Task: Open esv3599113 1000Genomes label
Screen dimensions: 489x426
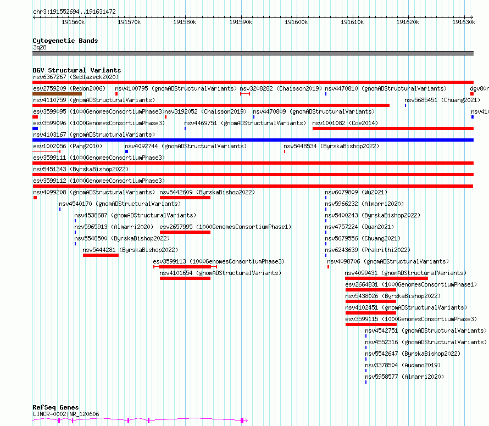Action: click(x=219, y=261)
